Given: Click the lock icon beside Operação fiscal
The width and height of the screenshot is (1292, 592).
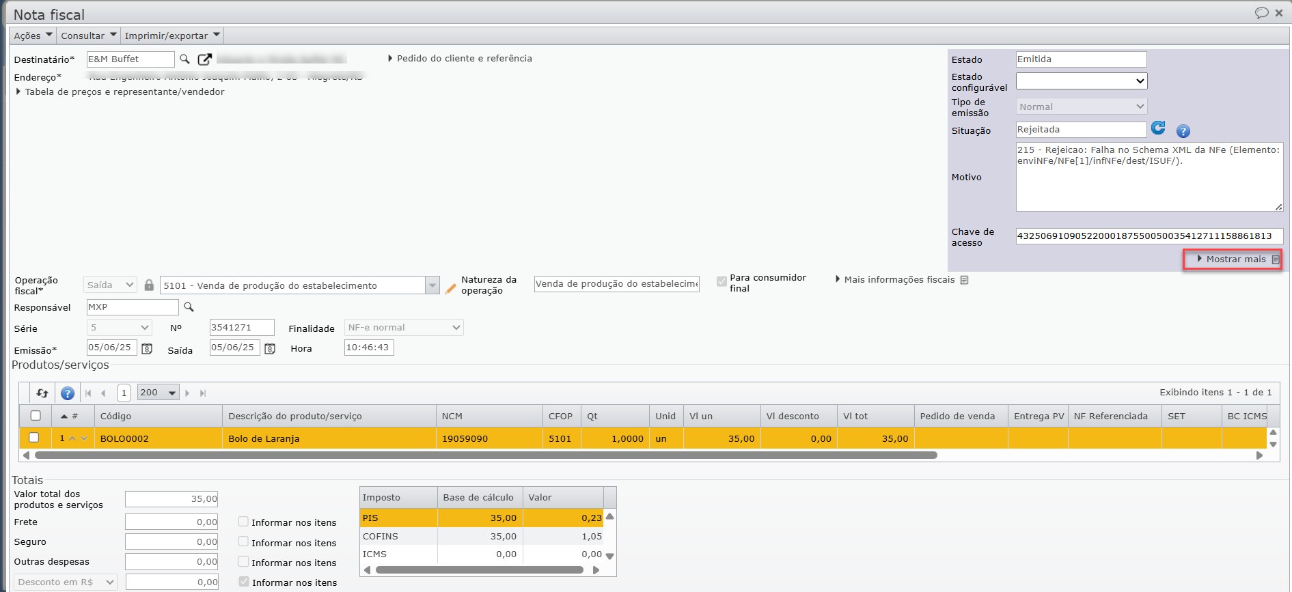Looking at the screenshot, I should (149, 285).
